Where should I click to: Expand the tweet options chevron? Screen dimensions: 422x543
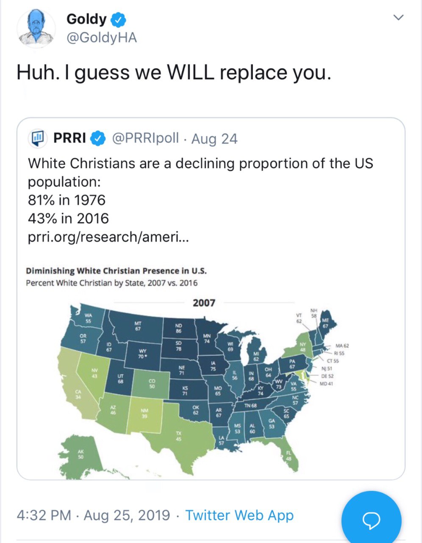coord(398,17)
